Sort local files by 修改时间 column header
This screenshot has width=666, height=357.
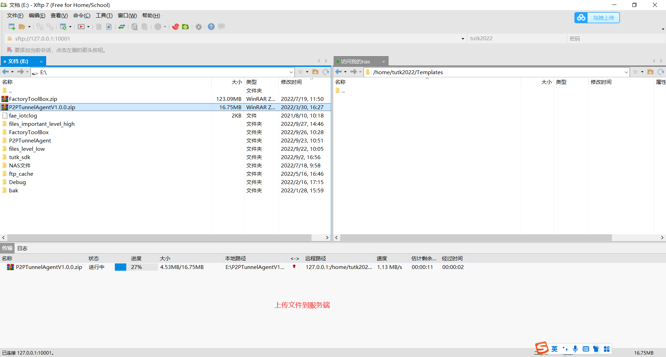point(291,82)
